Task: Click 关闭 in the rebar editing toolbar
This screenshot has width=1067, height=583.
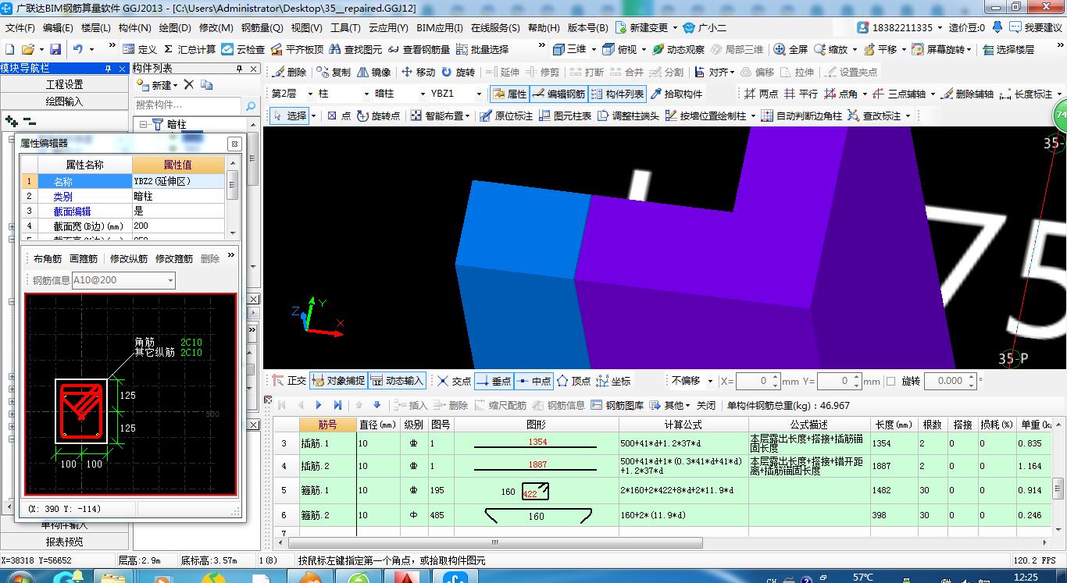Action: pyautogui.click(x=706, y=405)
